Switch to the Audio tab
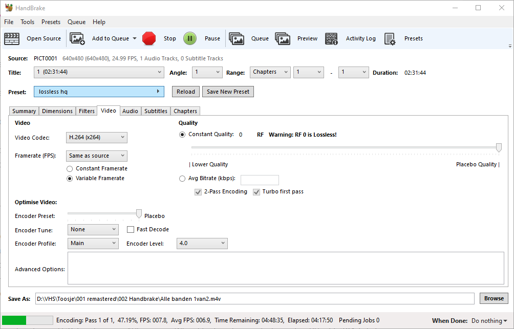This screenshot has width=514, height=329. pyautogui.click(x=130, y=111)
